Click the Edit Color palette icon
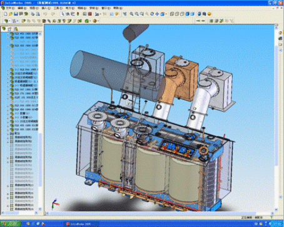Image resolution: width=284 pixels, height=227 pixels. click(84, 14)
